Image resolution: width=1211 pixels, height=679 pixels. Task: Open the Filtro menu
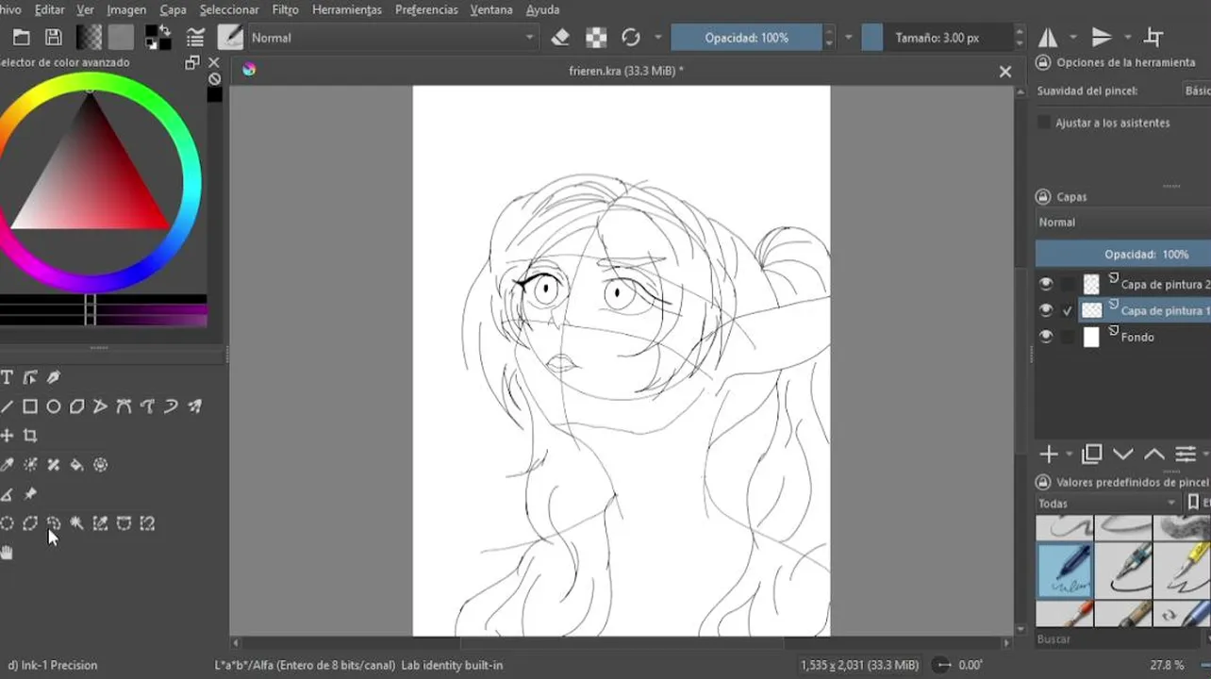point(285,9)
